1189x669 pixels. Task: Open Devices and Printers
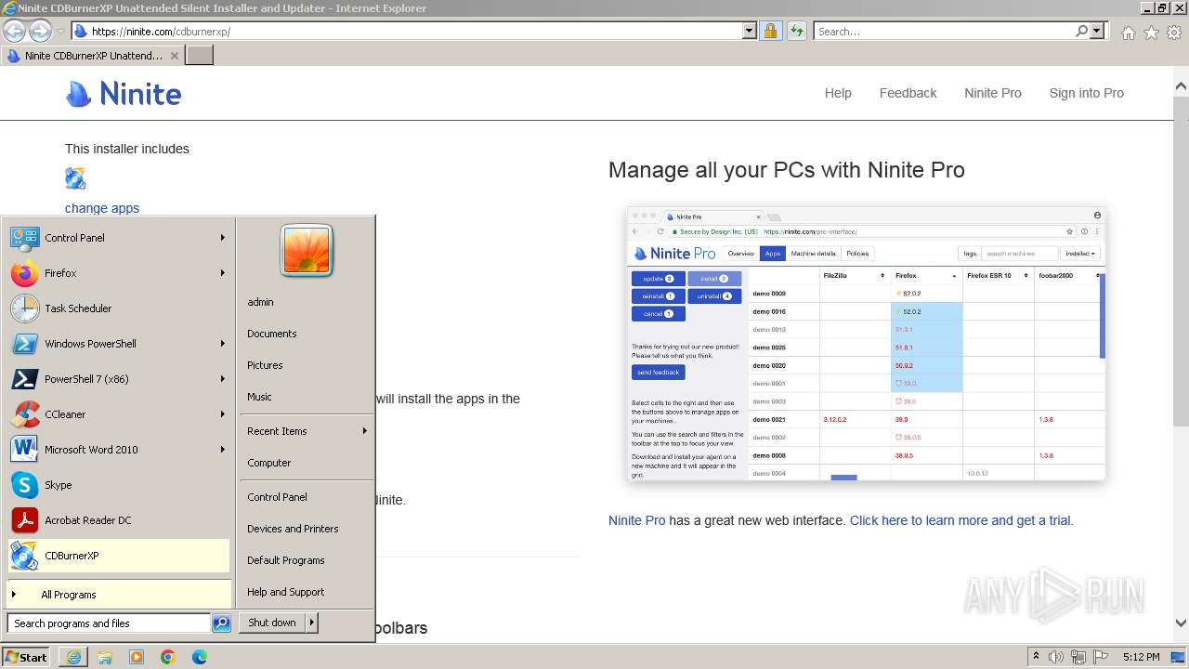[x=293, y=529]
